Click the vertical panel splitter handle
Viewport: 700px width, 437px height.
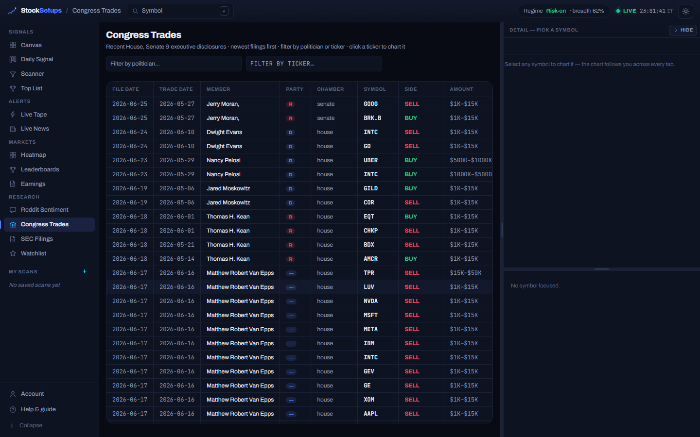pos(502,230)
